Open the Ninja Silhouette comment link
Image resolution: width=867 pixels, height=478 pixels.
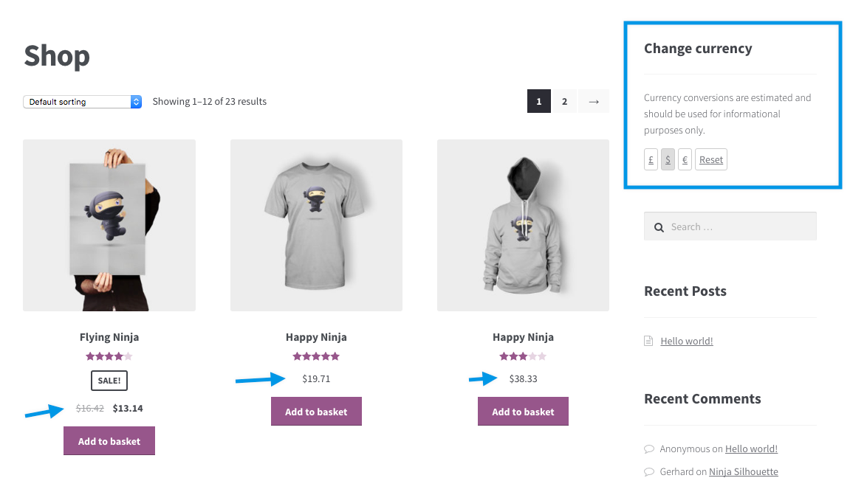coord(743,471)
